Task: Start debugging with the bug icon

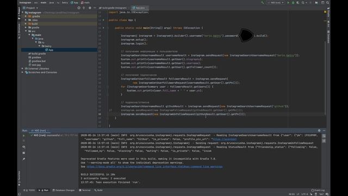Action: (x=293, y=3)
